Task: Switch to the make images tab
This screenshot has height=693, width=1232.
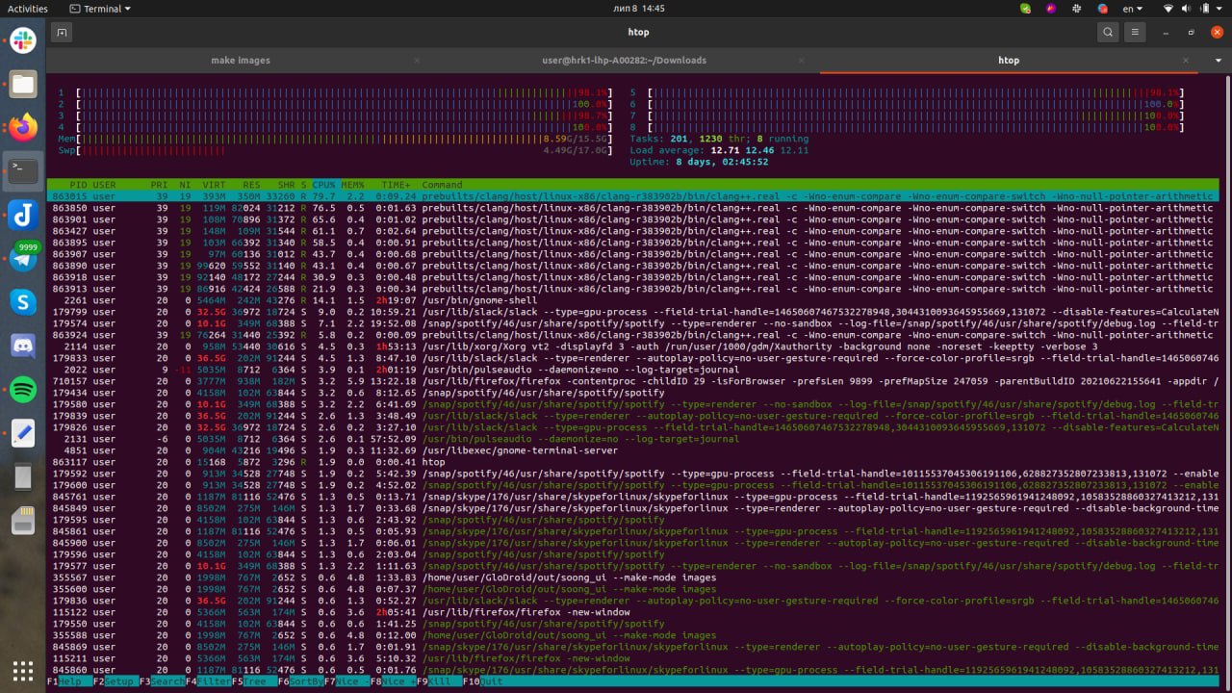Action: click(x=241, y=60)
